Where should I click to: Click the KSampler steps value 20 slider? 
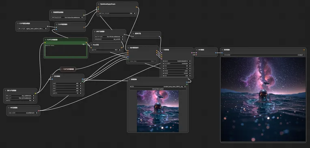(177, 66)
